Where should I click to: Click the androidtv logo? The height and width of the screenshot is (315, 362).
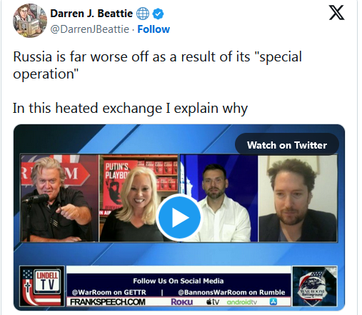coord(242,302)
